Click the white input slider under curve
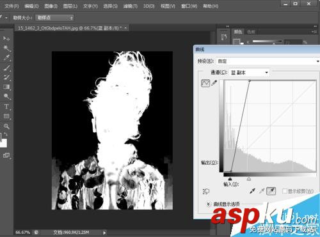This screenshot has width=320, height=237. point(249,179)
